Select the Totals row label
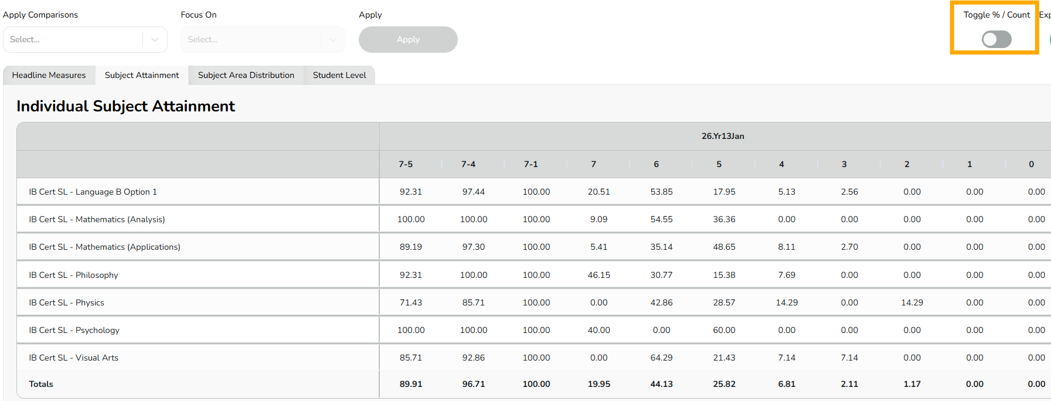1051x401 pixels. (x=41, y=384)
